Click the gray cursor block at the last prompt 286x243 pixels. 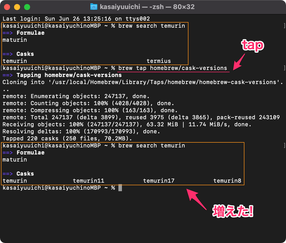pyautogui.click(x=120, y=188)
